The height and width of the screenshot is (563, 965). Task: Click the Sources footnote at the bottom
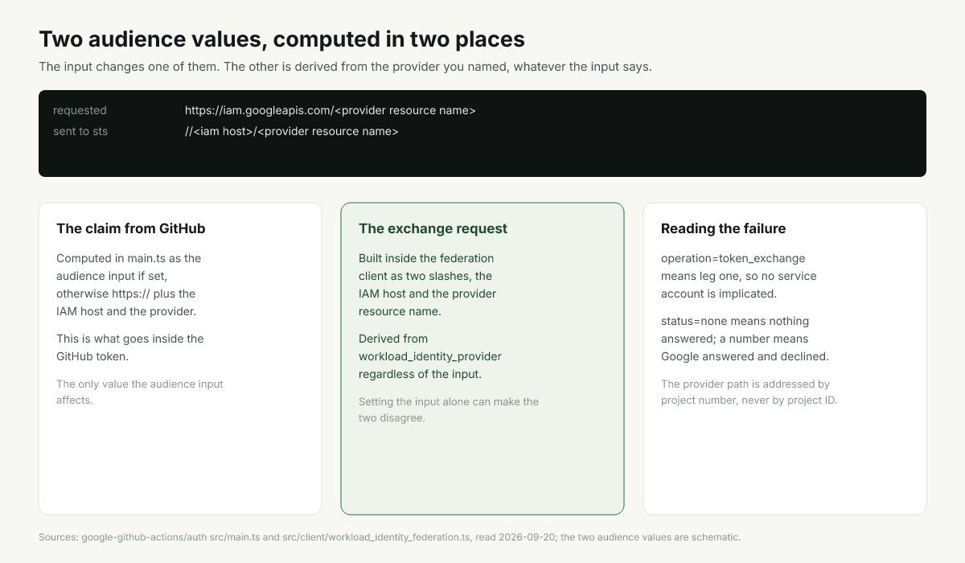[x=389, y=536]
